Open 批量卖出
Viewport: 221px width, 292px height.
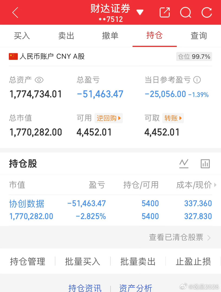point(138,261)
